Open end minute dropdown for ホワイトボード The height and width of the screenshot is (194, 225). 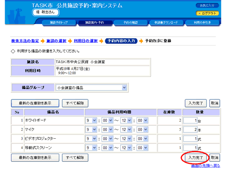click(x=143, y=120)
